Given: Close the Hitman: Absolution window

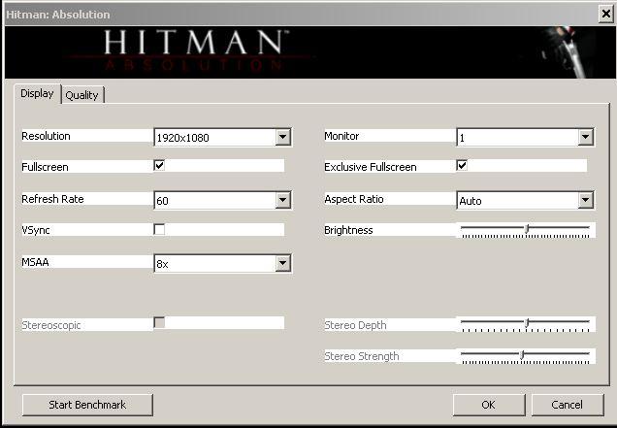Looking at the screenshot, I should (606, 15).
